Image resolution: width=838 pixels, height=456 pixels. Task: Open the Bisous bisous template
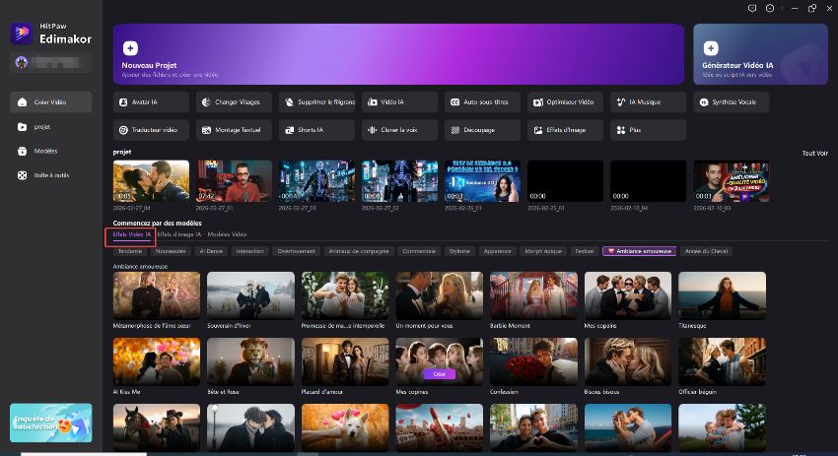pyautogui.click(x=628, y=361)
